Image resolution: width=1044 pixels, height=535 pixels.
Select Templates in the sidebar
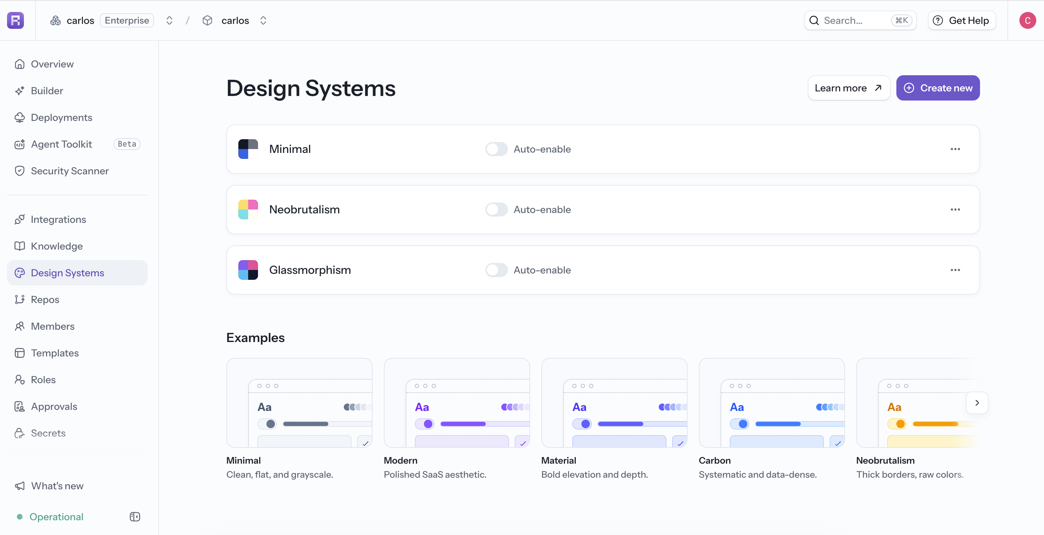pyautogui.click(x=77, y=353)
